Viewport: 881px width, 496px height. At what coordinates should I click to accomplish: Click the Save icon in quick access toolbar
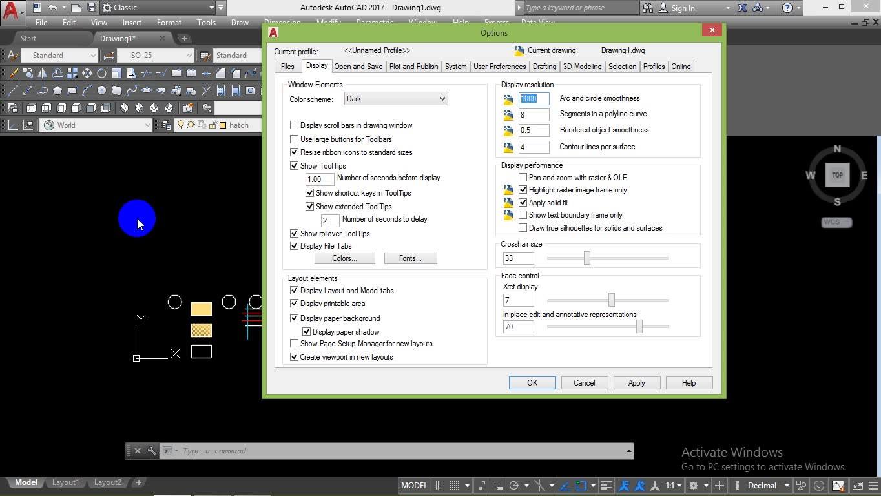pos(92,8)
